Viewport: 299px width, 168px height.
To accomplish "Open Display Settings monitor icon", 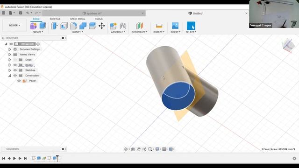I will (157, 149).
